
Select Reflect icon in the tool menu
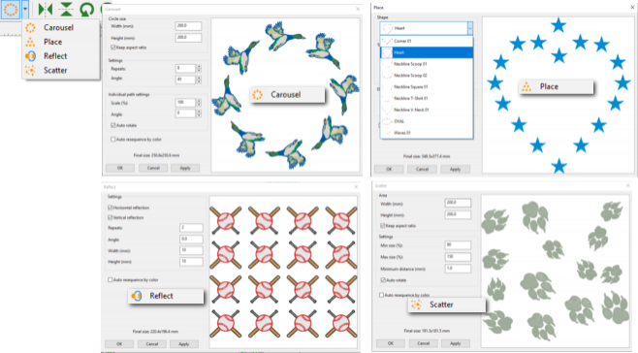coord(30,56)
